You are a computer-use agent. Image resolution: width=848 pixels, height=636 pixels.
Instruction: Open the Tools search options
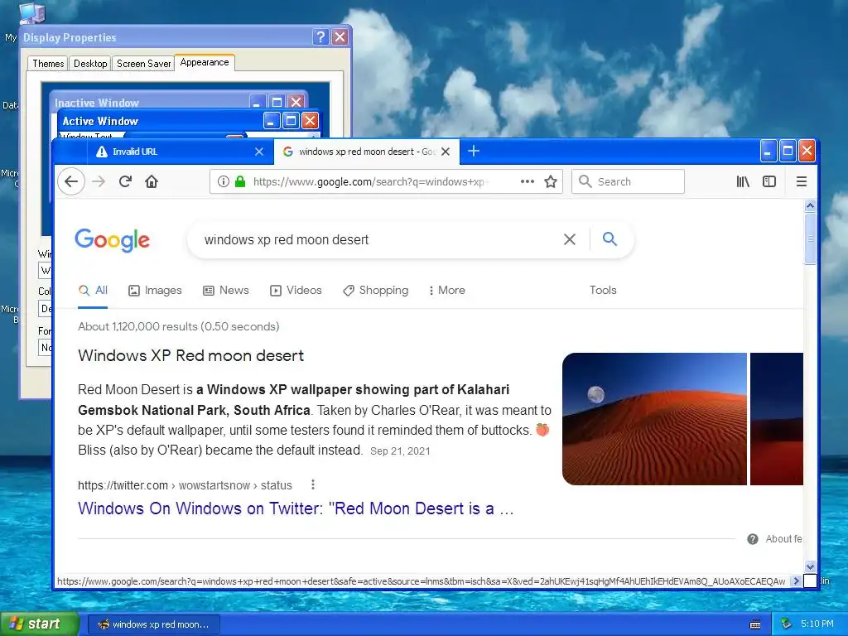click(603, 291)
